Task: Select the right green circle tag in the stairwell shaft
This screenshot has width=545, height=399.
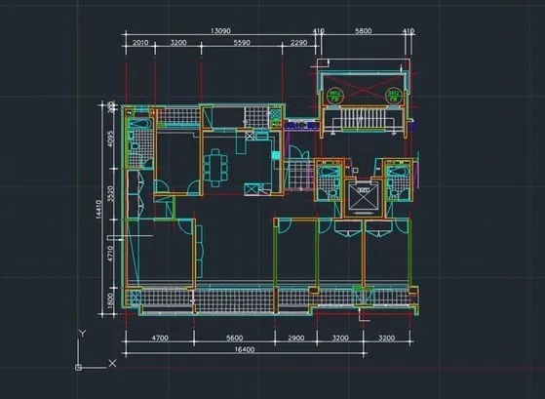Action: tap(394, 95)
